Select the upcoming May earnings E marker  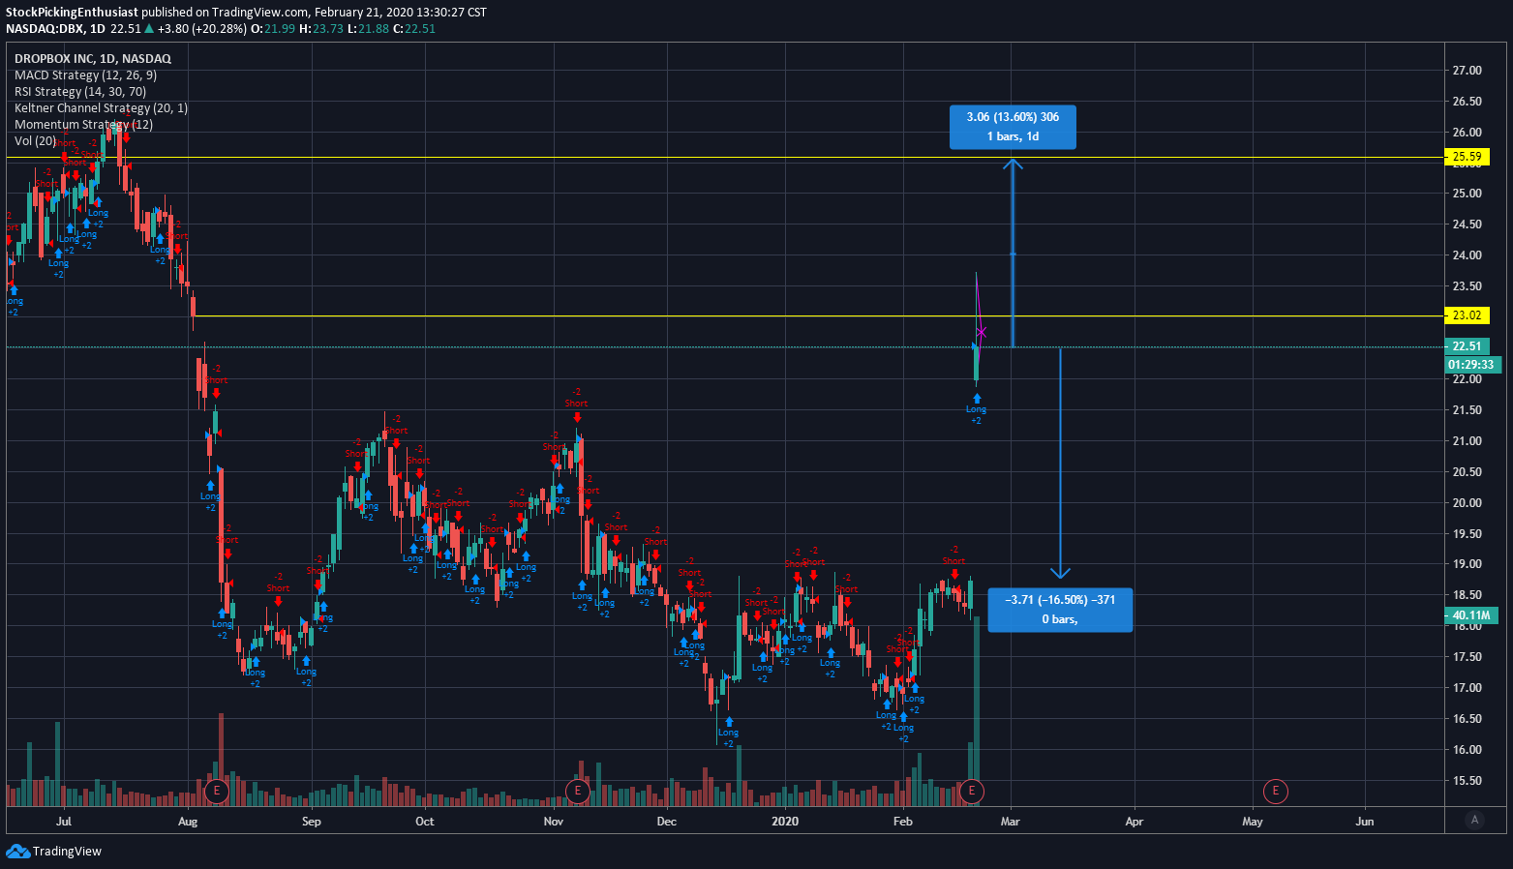[x=1276, y=792]
